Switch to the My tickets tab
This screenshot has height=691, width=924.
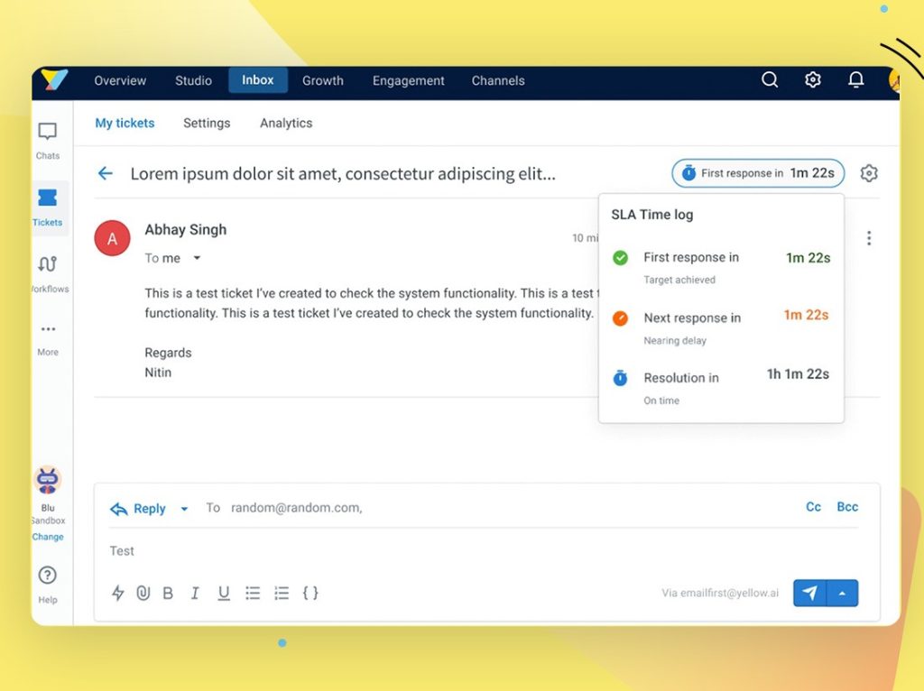point(125,123)
